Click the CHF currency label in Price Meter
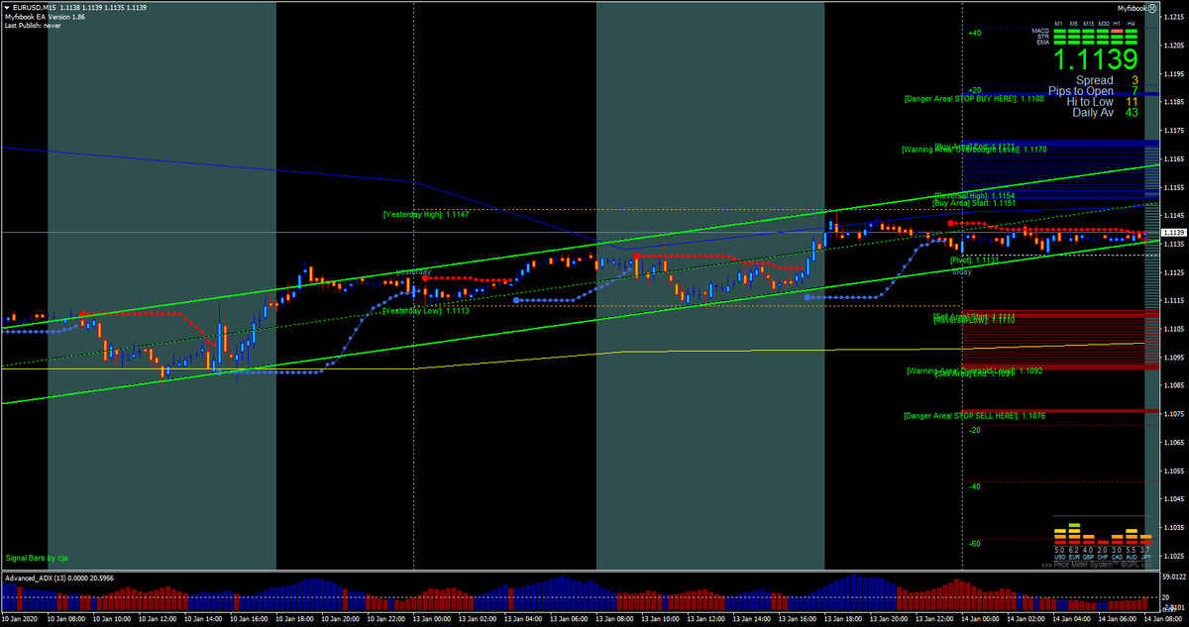Screen dimensions: 1189x627 (1103, 558)
